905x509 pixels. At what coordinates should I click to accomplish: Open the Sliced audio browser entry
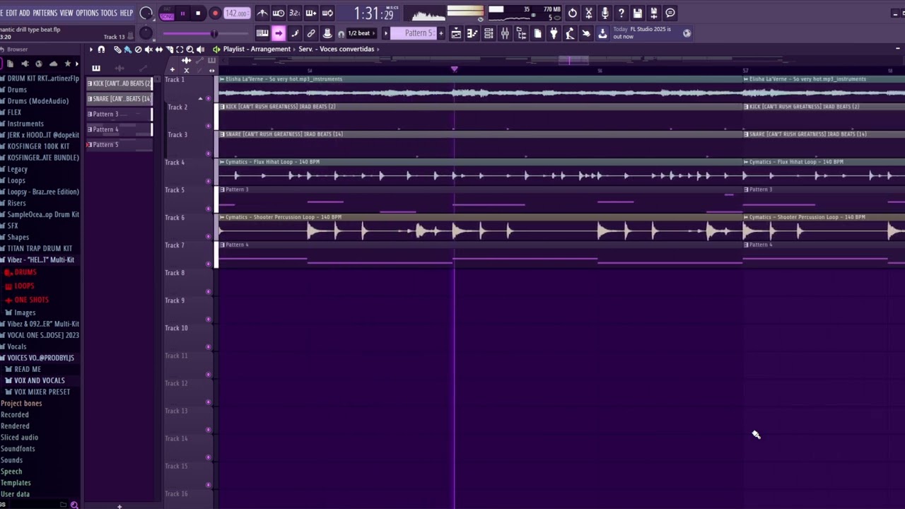click(20, 438)
